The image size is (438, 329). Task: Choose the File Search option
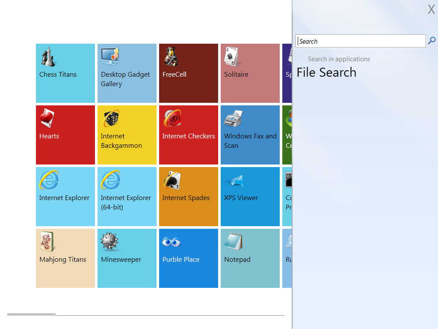pos(326,72)
